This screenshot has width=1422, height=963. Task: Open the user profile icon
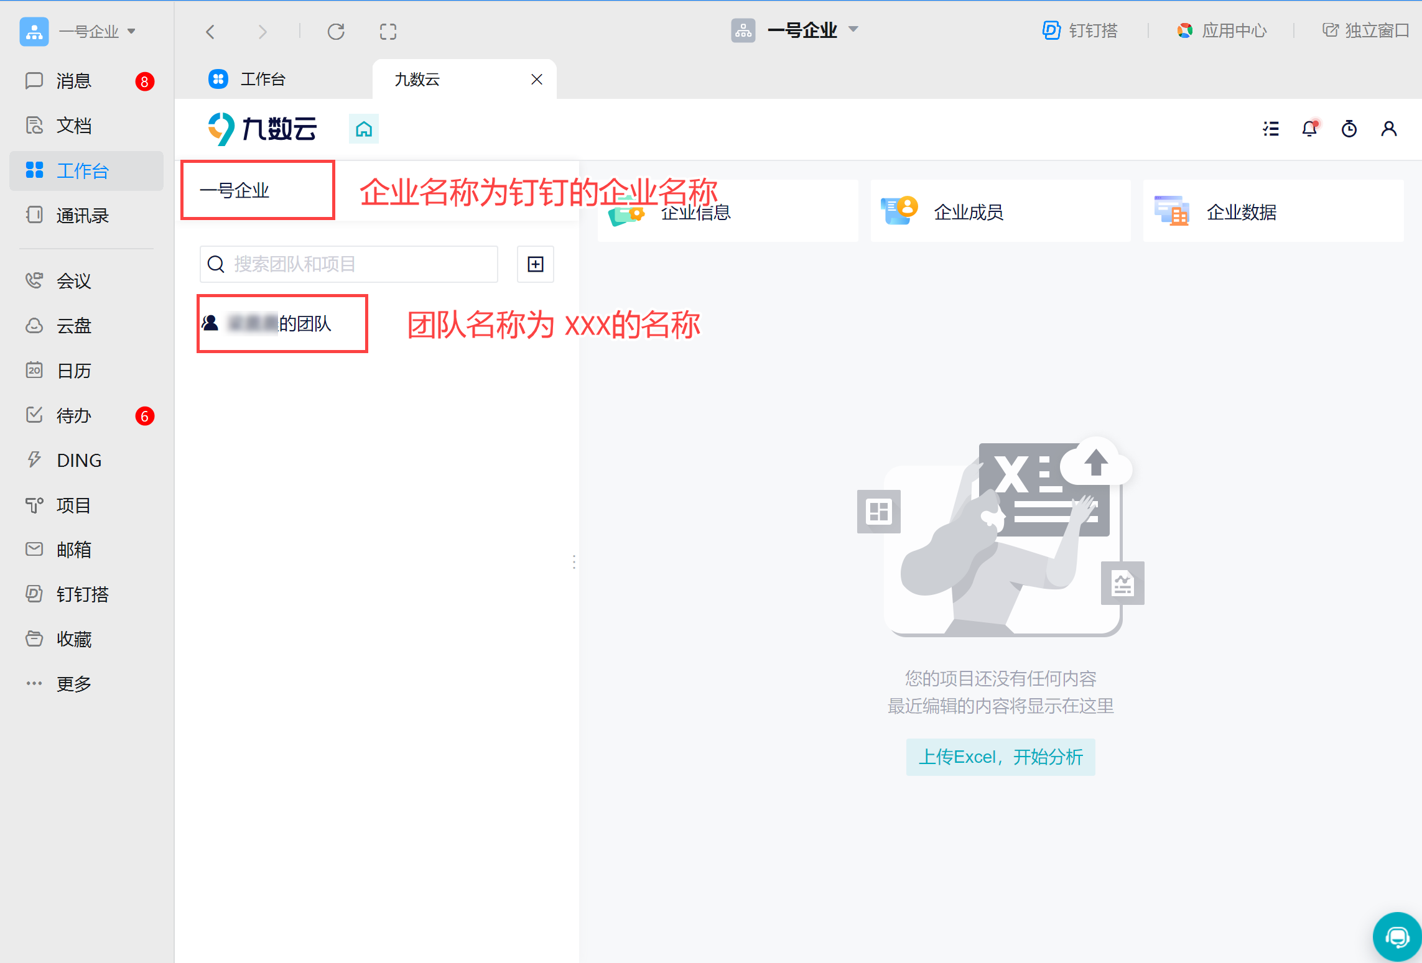[1388, 129]
